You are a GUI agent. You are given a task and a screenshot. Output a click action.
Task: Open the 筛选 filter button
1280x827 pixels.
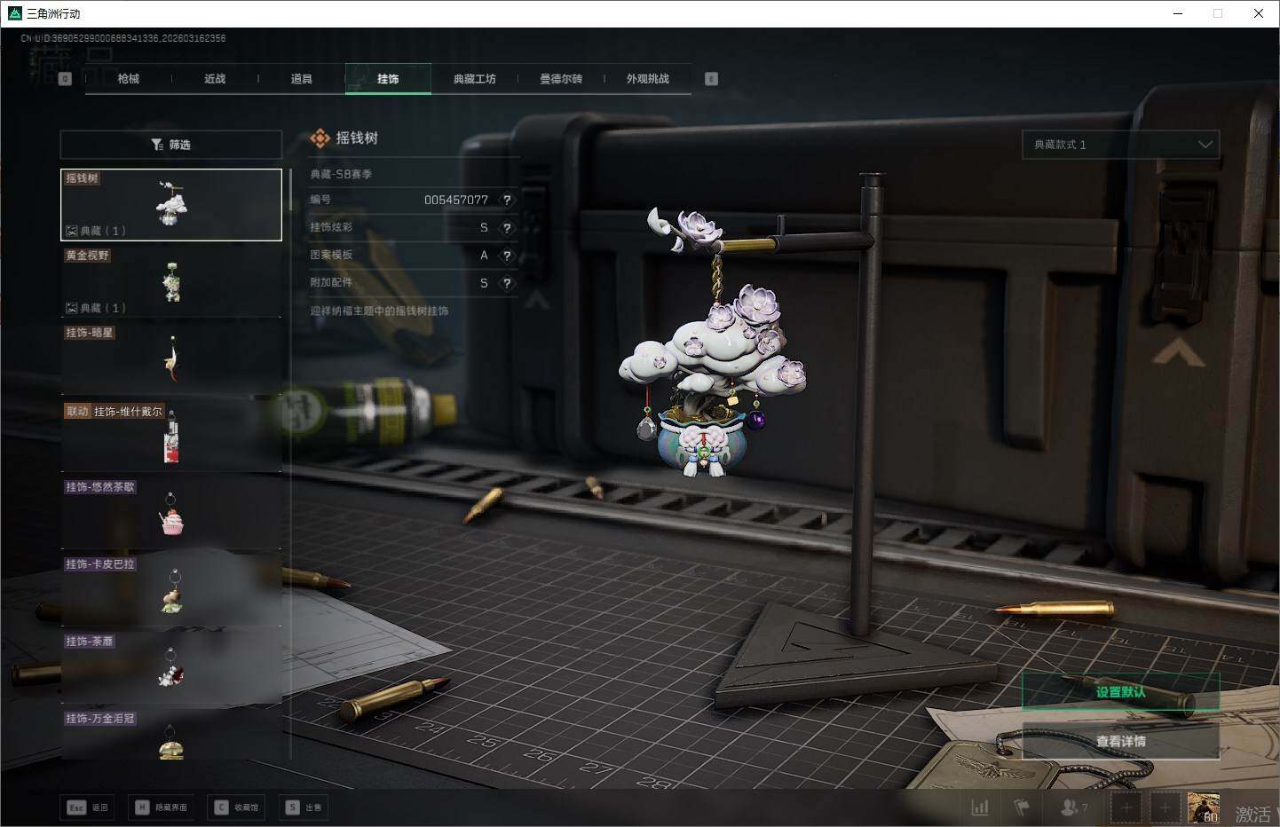tap(171, 145)
